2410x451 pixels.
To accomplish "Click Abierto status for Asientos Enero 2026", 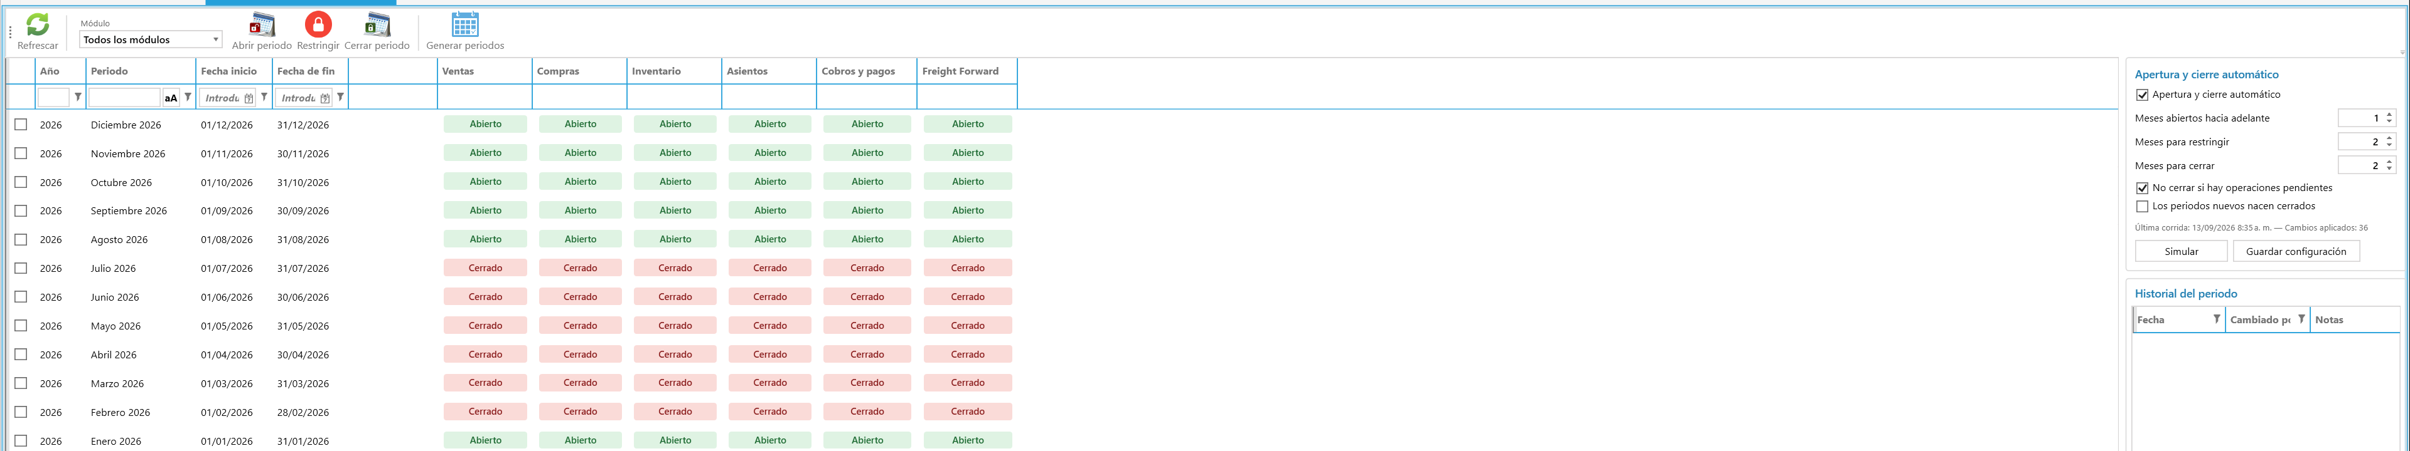I will pos(770,441).
